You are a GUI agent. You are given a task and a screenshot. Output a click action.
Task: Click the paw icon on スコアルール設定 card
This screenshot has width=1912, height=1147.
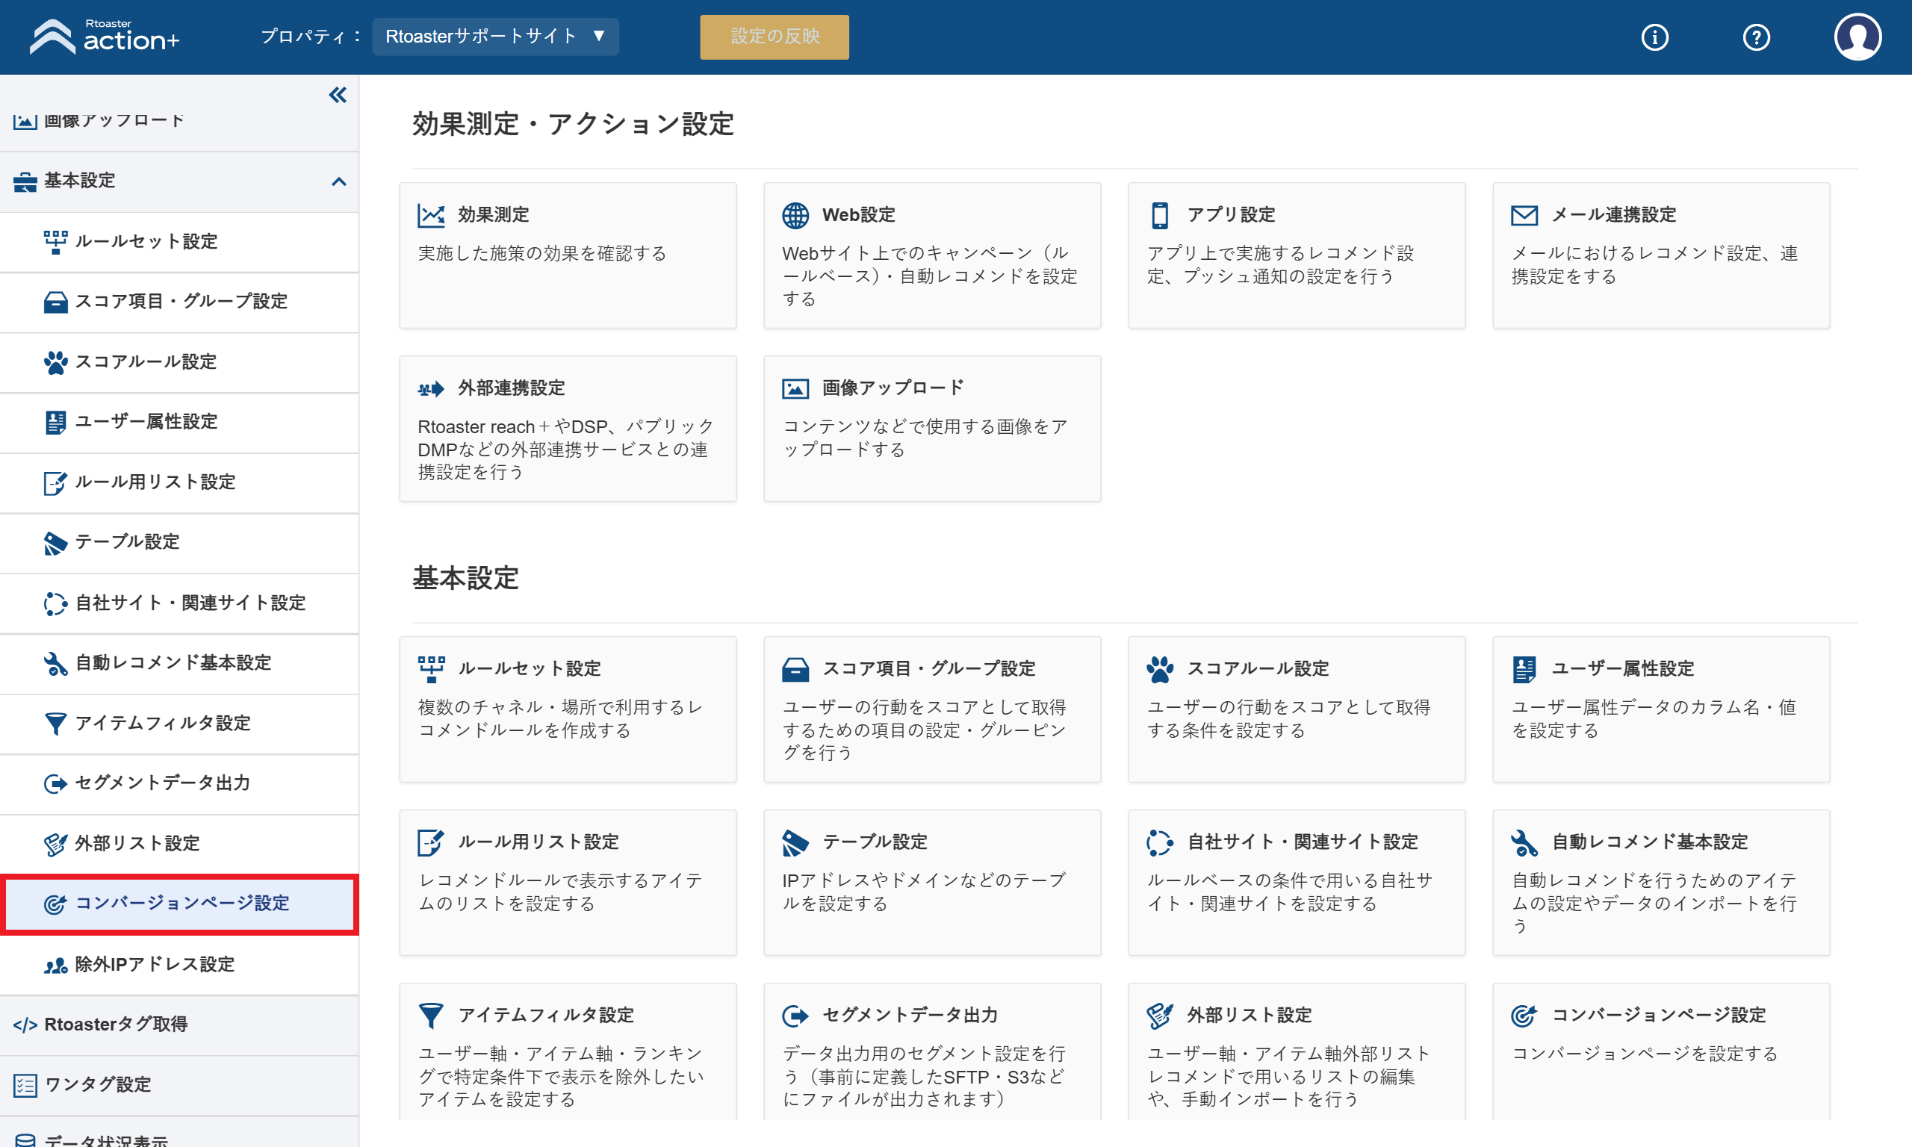[x=1159, y=669]
